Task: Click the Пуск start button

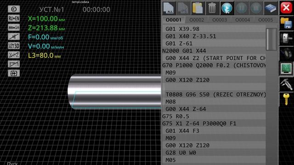Action: point(12,163)
